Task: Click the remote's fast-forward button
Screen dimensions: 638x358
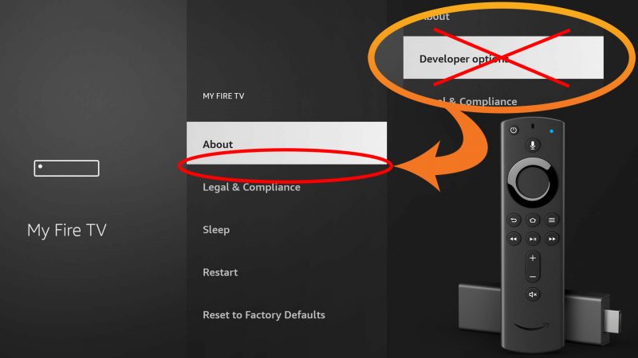Action: (552, 239)
